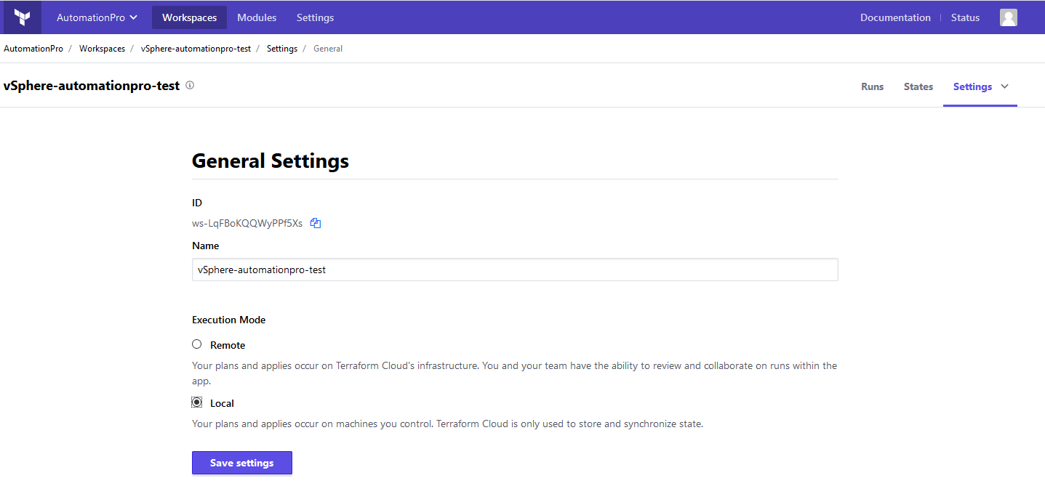Select Remote execution mode
1045x486 pixels.
pyautogui.click(x=196, y=344)
